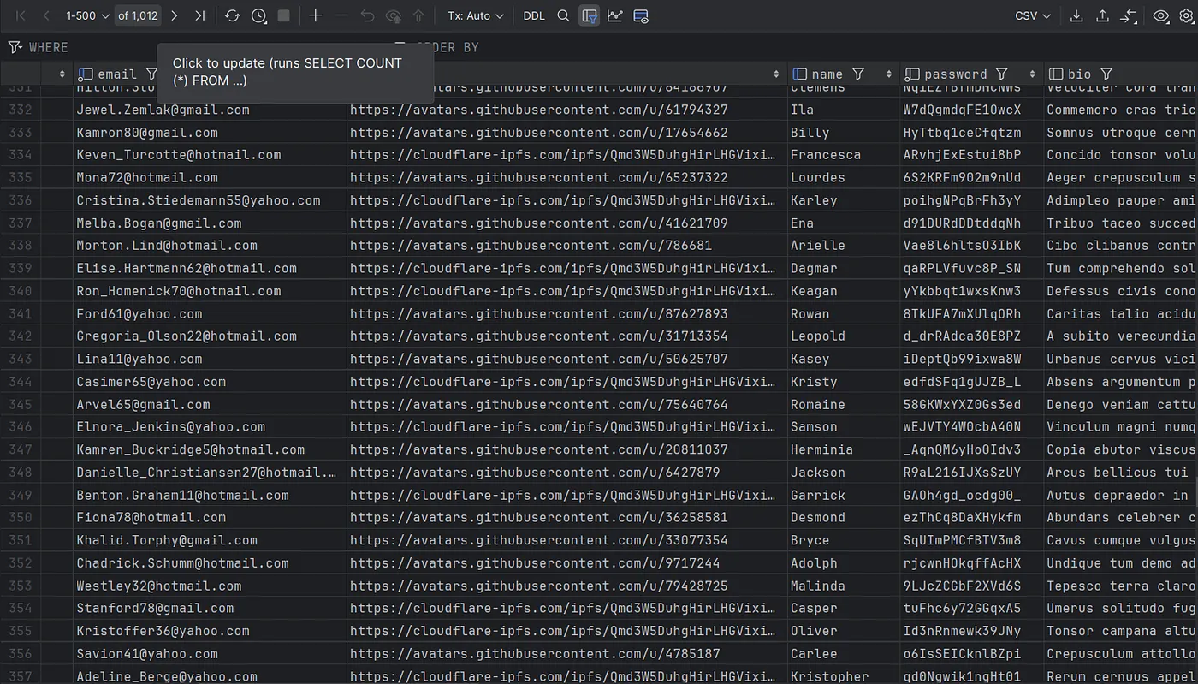Select the Jewel.Zemlak@gmail.com cell
The width and height of the screenshot is (1198, 684).
[x=210, y=110]
